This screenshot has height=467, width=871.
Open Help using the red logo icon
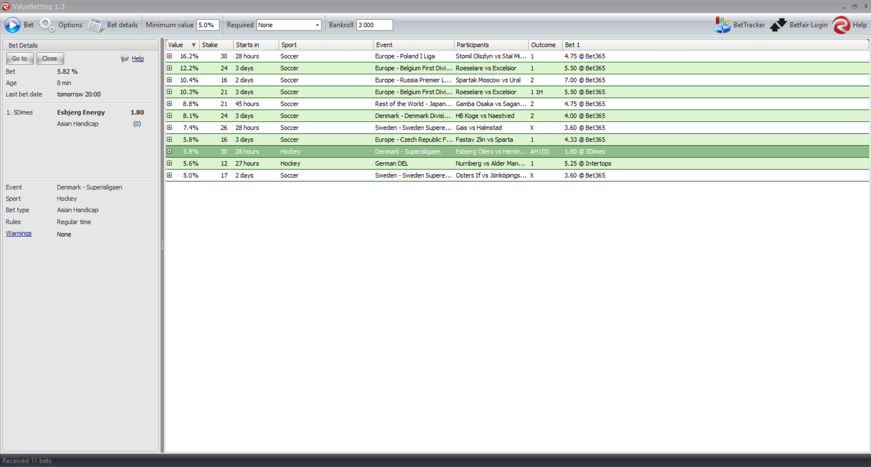pyautogui.click(x=841, y=25)
